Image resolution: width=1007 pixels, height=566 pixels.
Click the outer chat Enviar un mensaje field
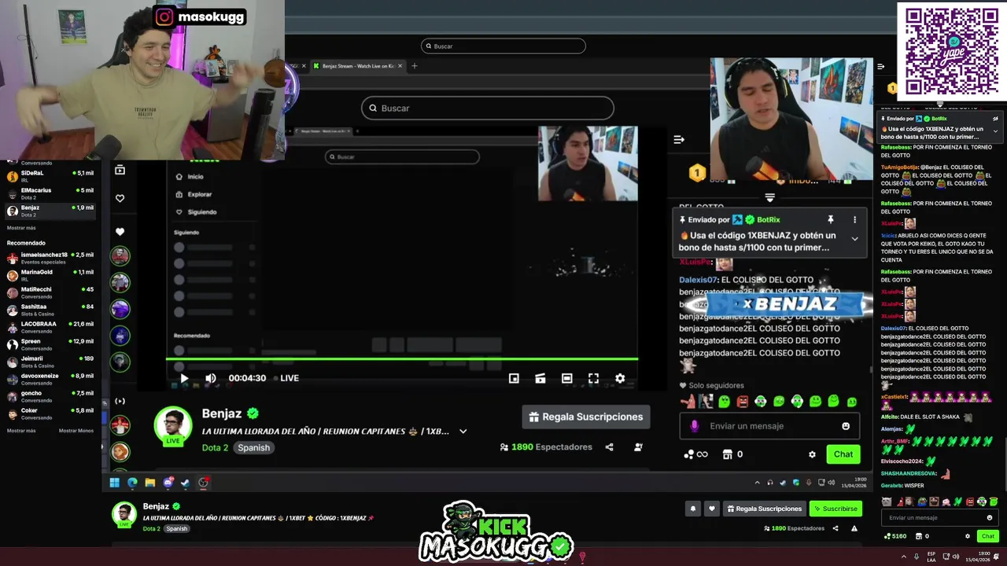pos(940,517)
